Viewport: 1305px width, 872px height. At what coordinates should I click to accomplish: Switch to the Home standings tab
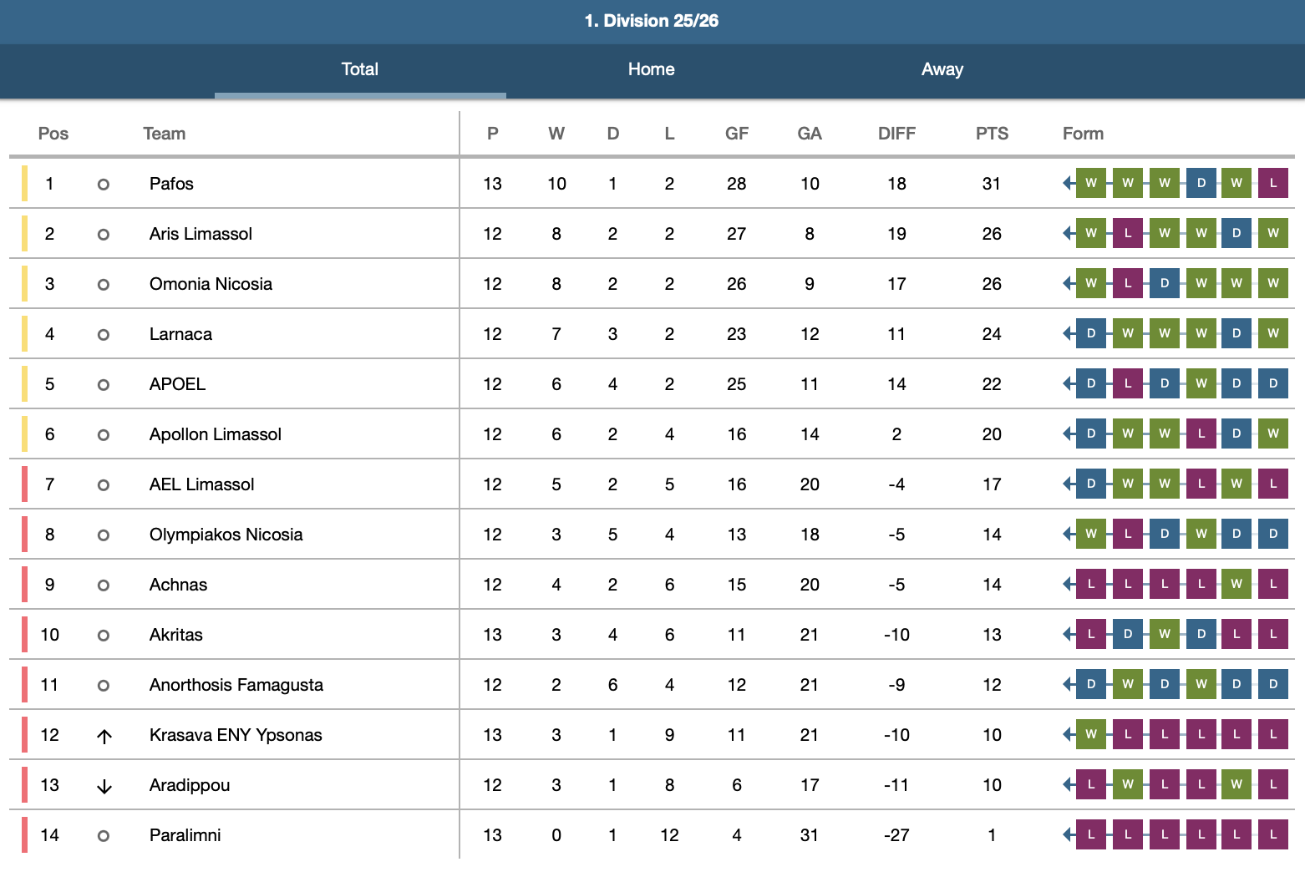(651, 69)
